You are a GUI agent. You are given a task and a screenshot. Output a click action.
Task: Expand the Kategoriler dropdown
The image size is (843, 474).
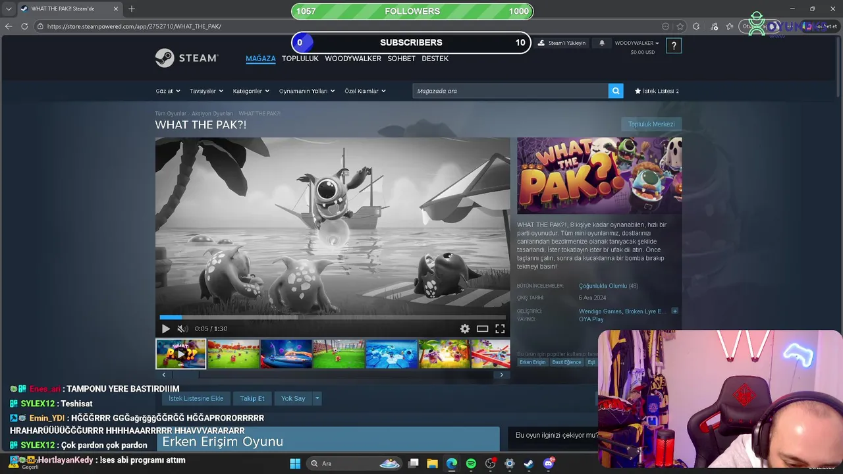coord(251,91)
